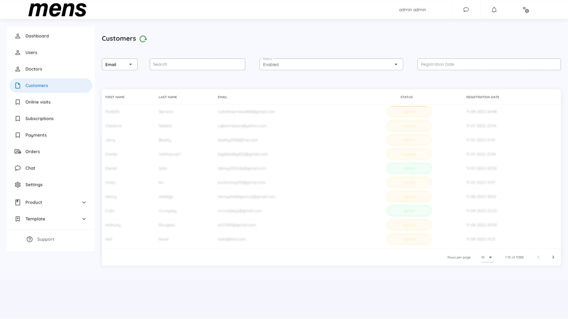Click the mens logo
This screenshot has width=568, height=319.
(57, 10)
